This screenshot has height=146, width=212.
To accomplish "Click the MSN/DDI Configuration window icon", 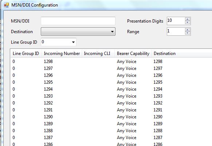I will [7, 5].
